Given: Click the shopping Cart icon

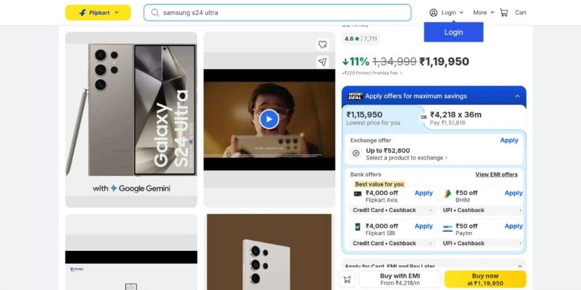Looking at the screenshot, I should click(504, 12).
